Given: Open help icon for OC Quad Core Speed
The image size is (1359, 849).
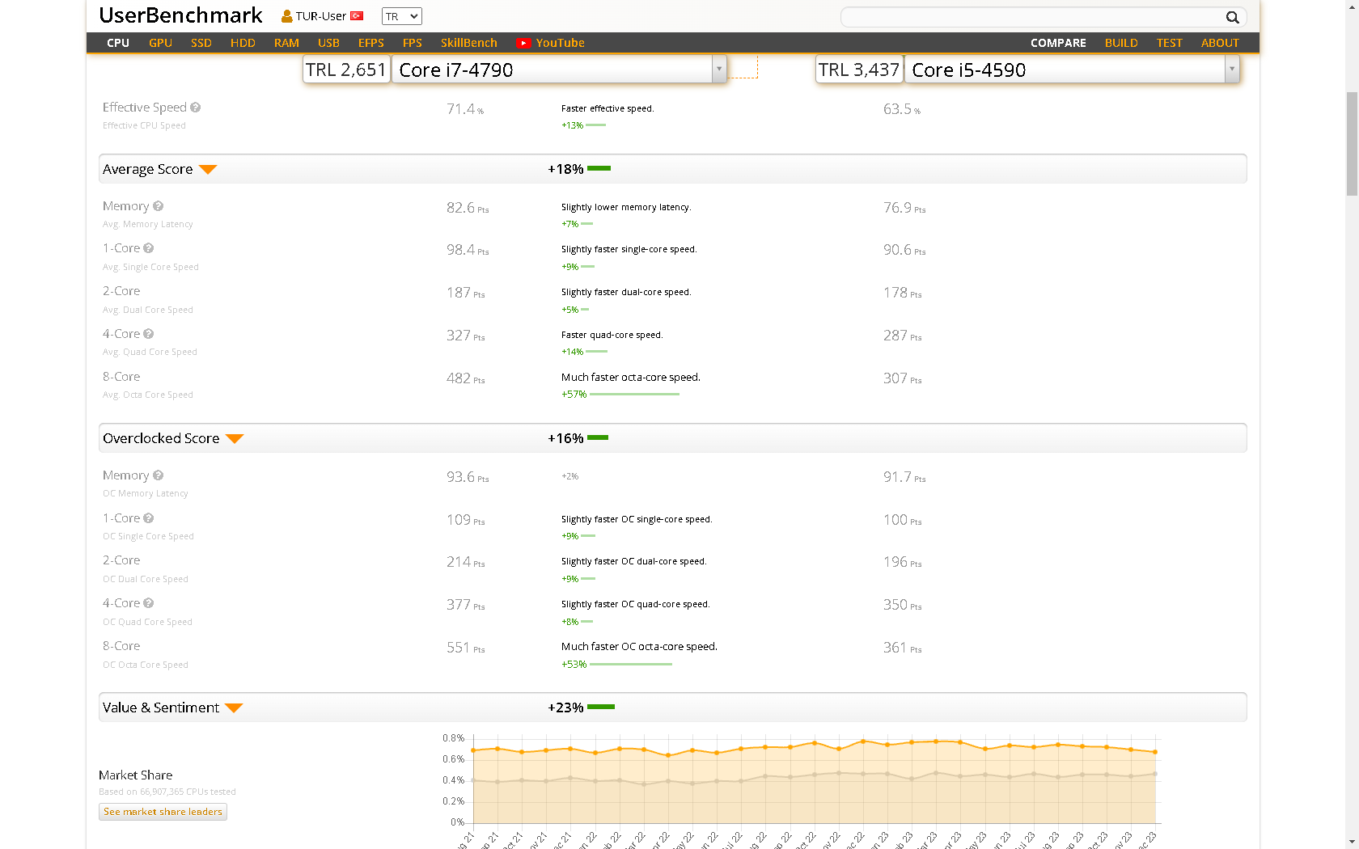Looking at the screenshot, I should 149,603.
